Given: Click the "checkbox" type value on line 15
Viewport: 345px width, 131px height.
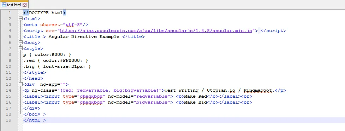Looking at the screenshot, I should (91, 96).
